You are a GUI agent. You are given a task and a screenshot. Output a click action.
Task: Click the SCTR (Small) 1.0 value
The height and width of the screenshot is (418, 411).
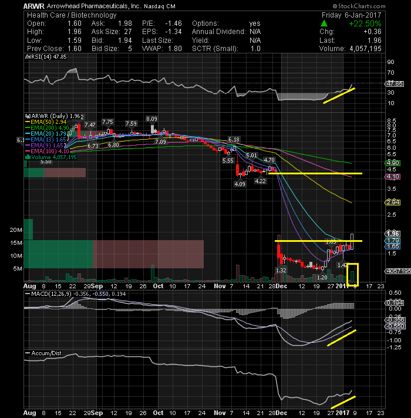255,49
